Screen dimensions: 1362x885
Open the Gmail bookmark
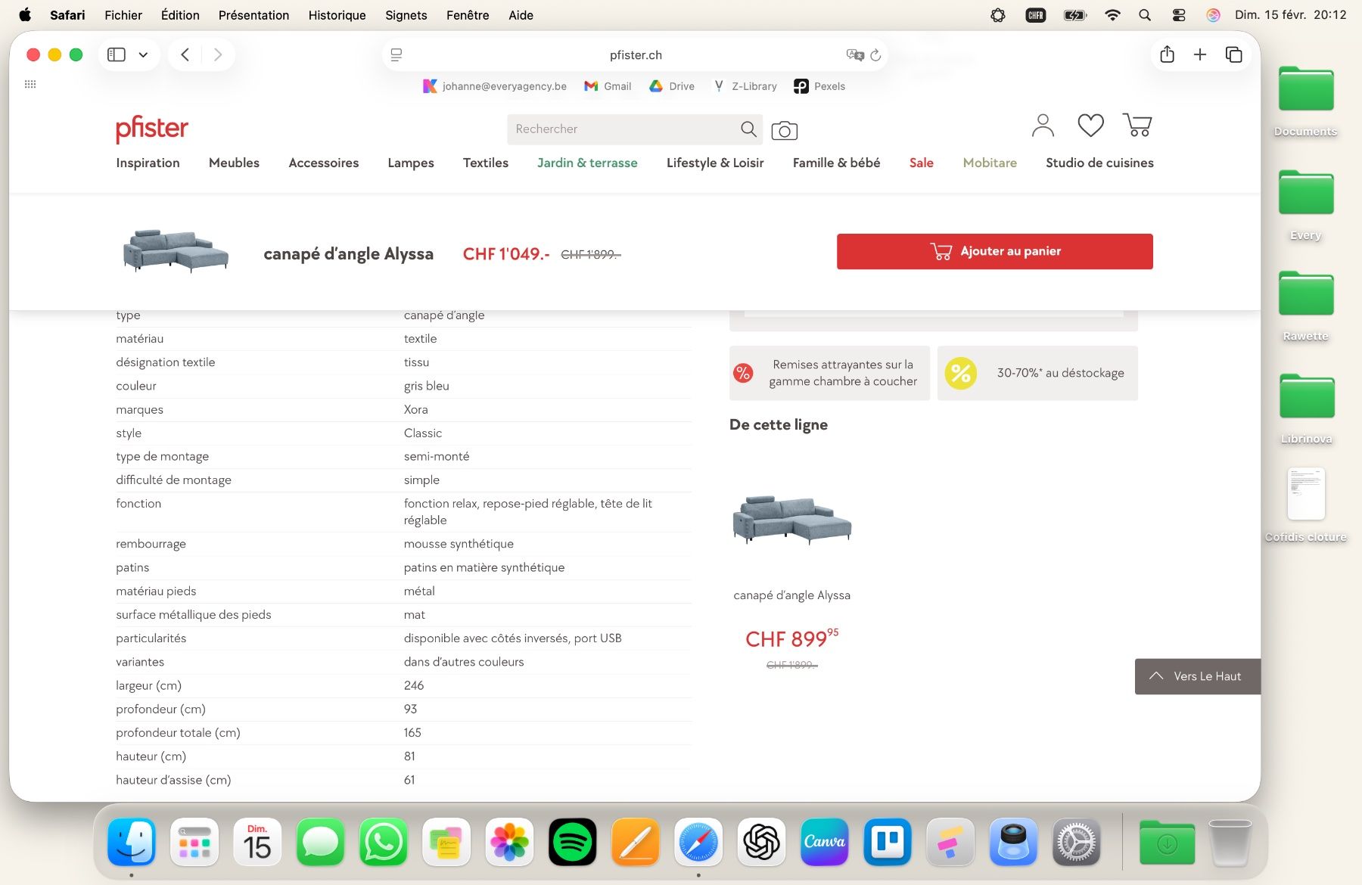(x=608, y=86)
